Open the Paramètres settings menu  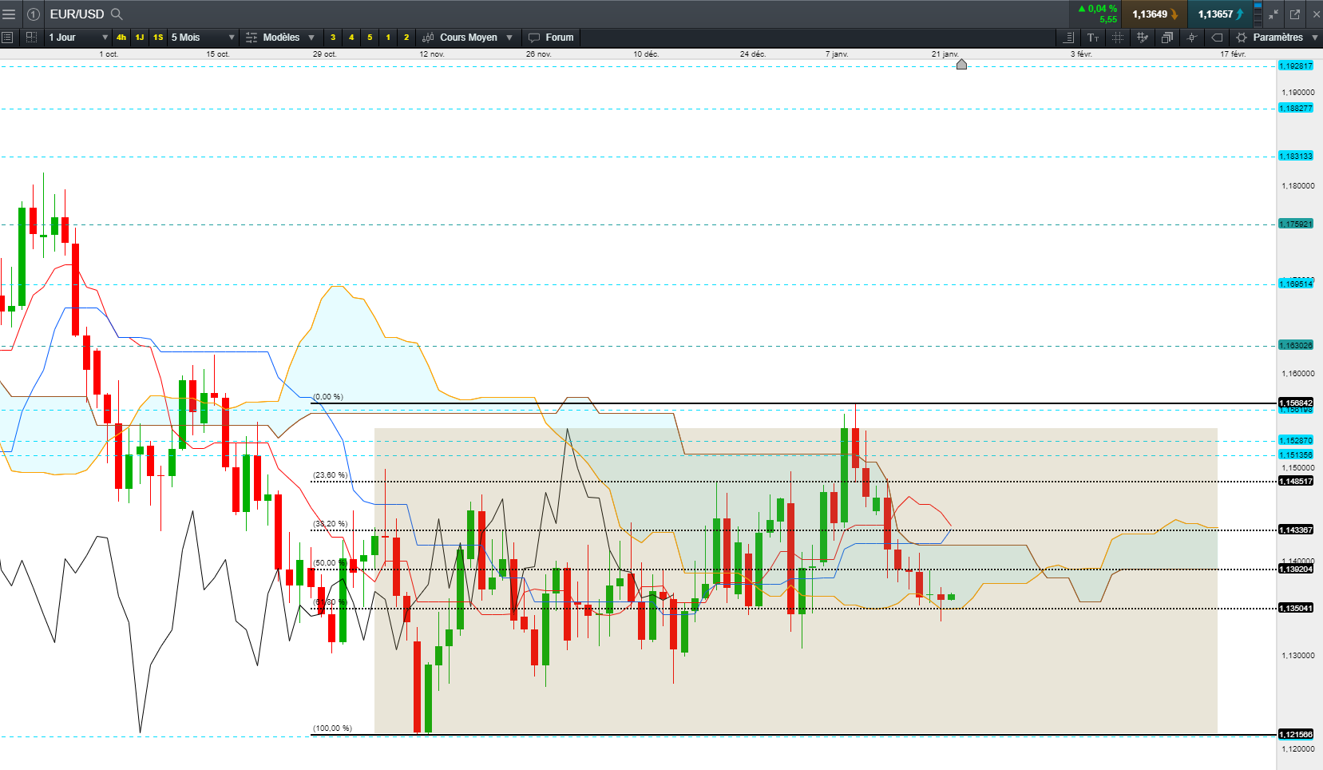coord(1277,38)
